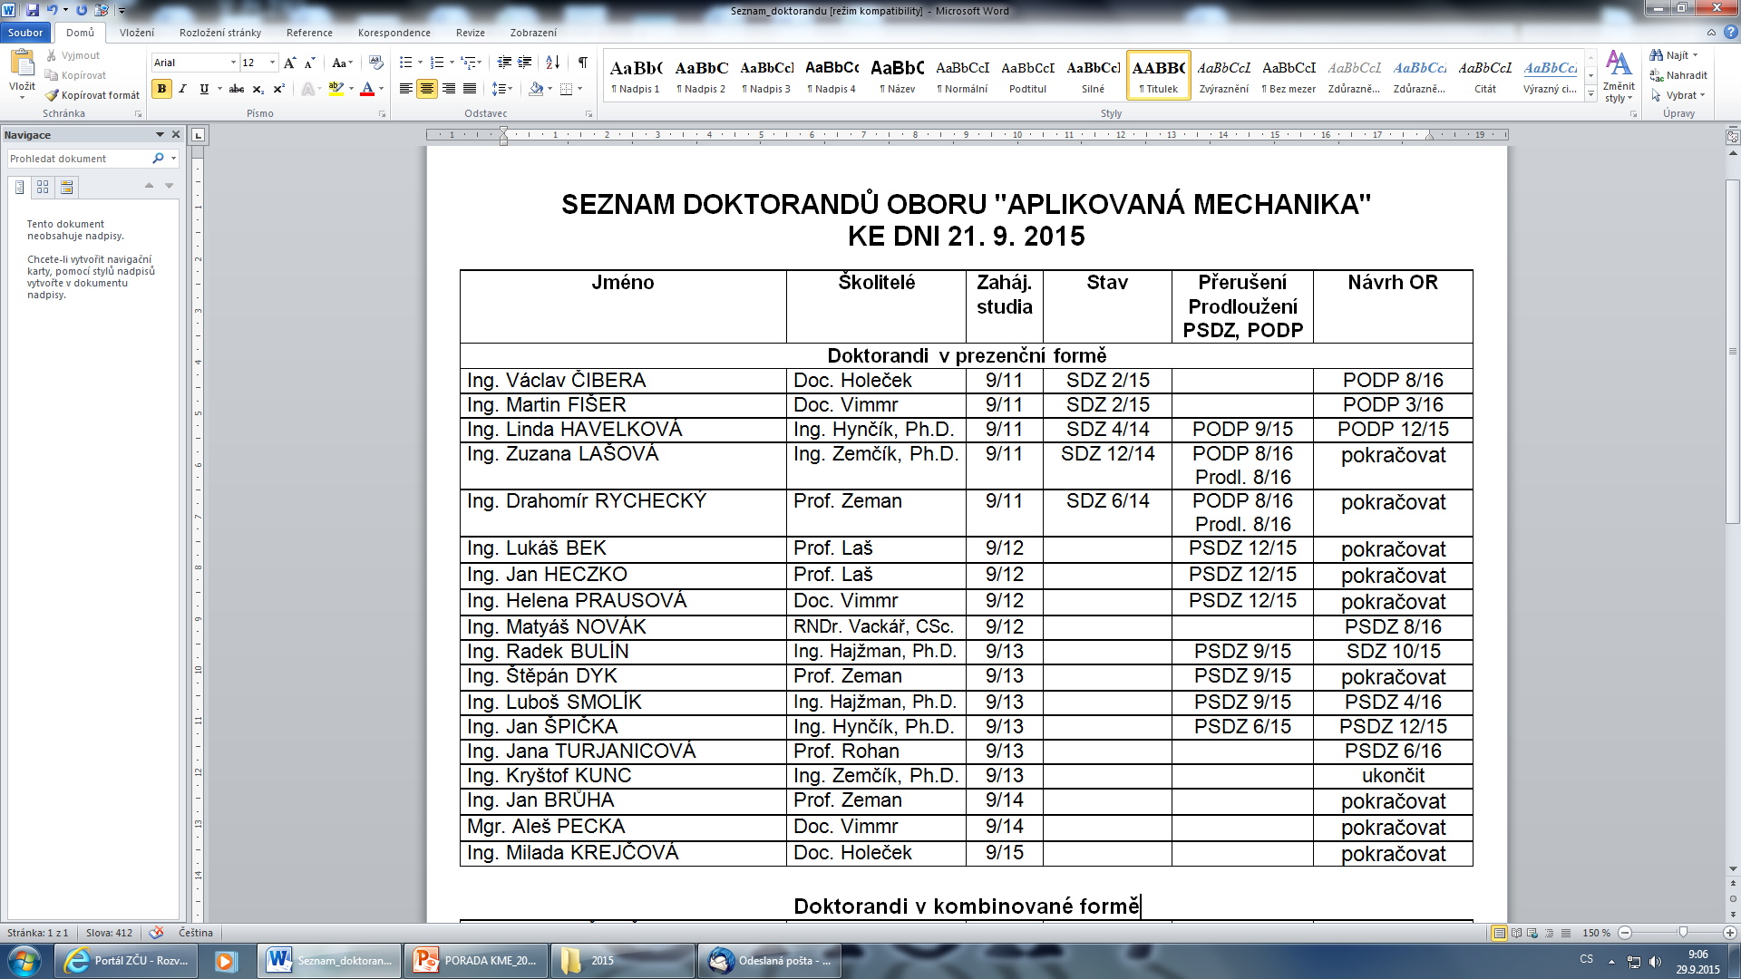Toggle center paragraph alignment

point(427,89)
